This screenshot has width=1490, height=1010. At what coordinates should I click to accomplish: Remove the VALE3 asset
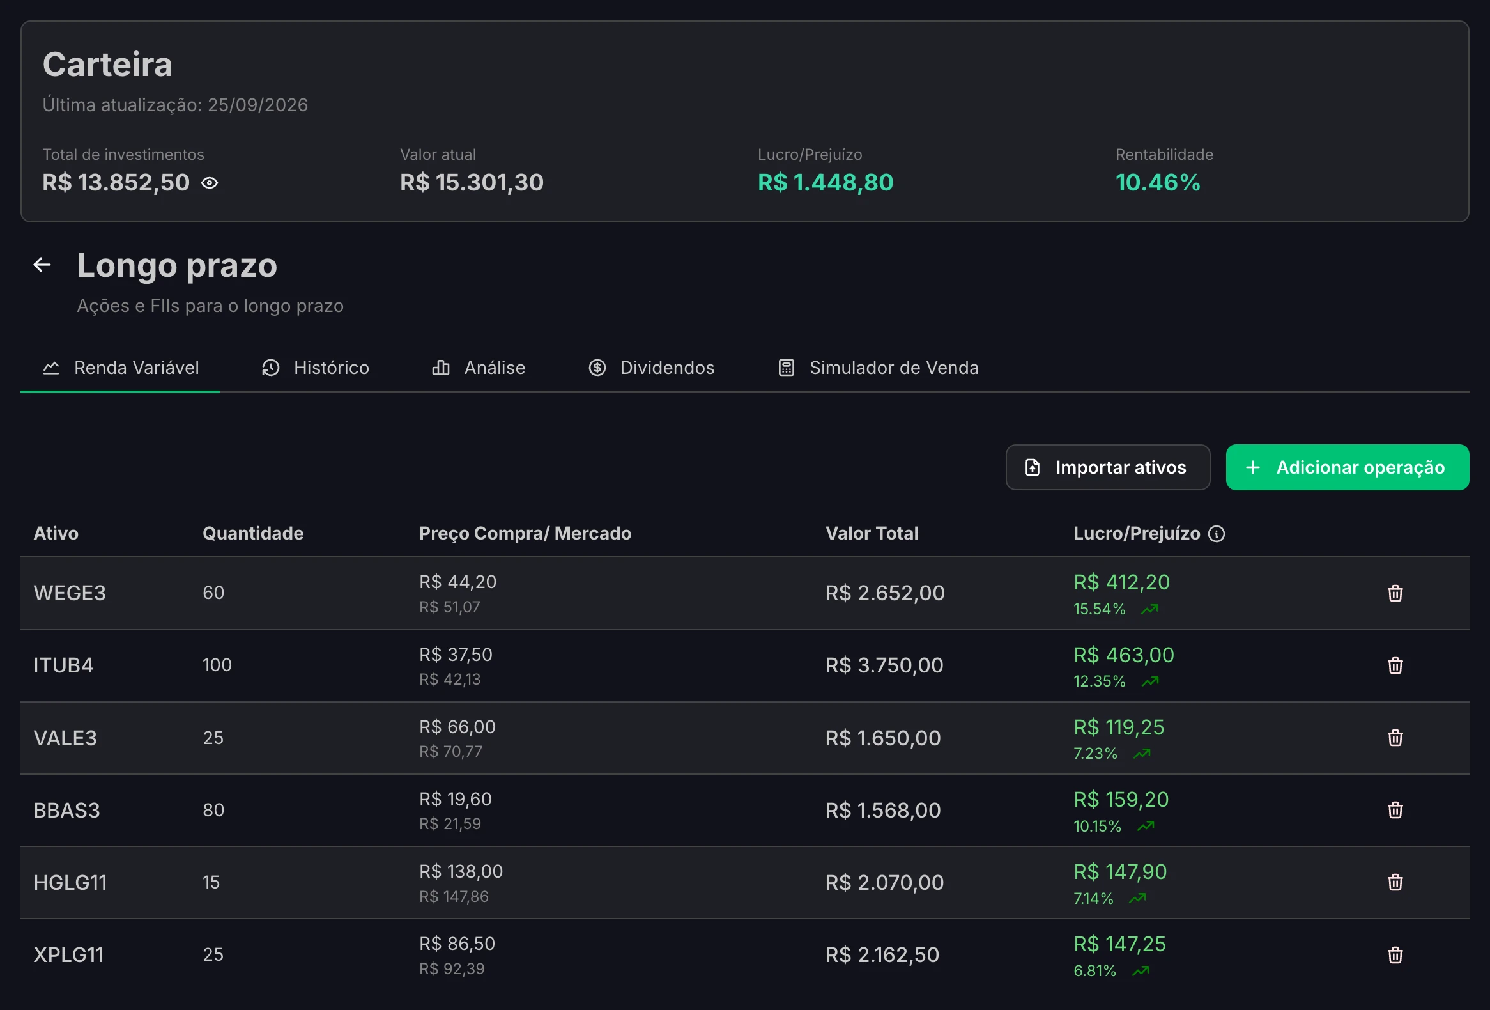pos(1395,738)
